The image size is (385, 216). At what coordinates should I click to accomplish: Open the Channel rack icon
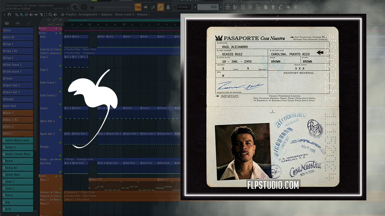[243, 7]
